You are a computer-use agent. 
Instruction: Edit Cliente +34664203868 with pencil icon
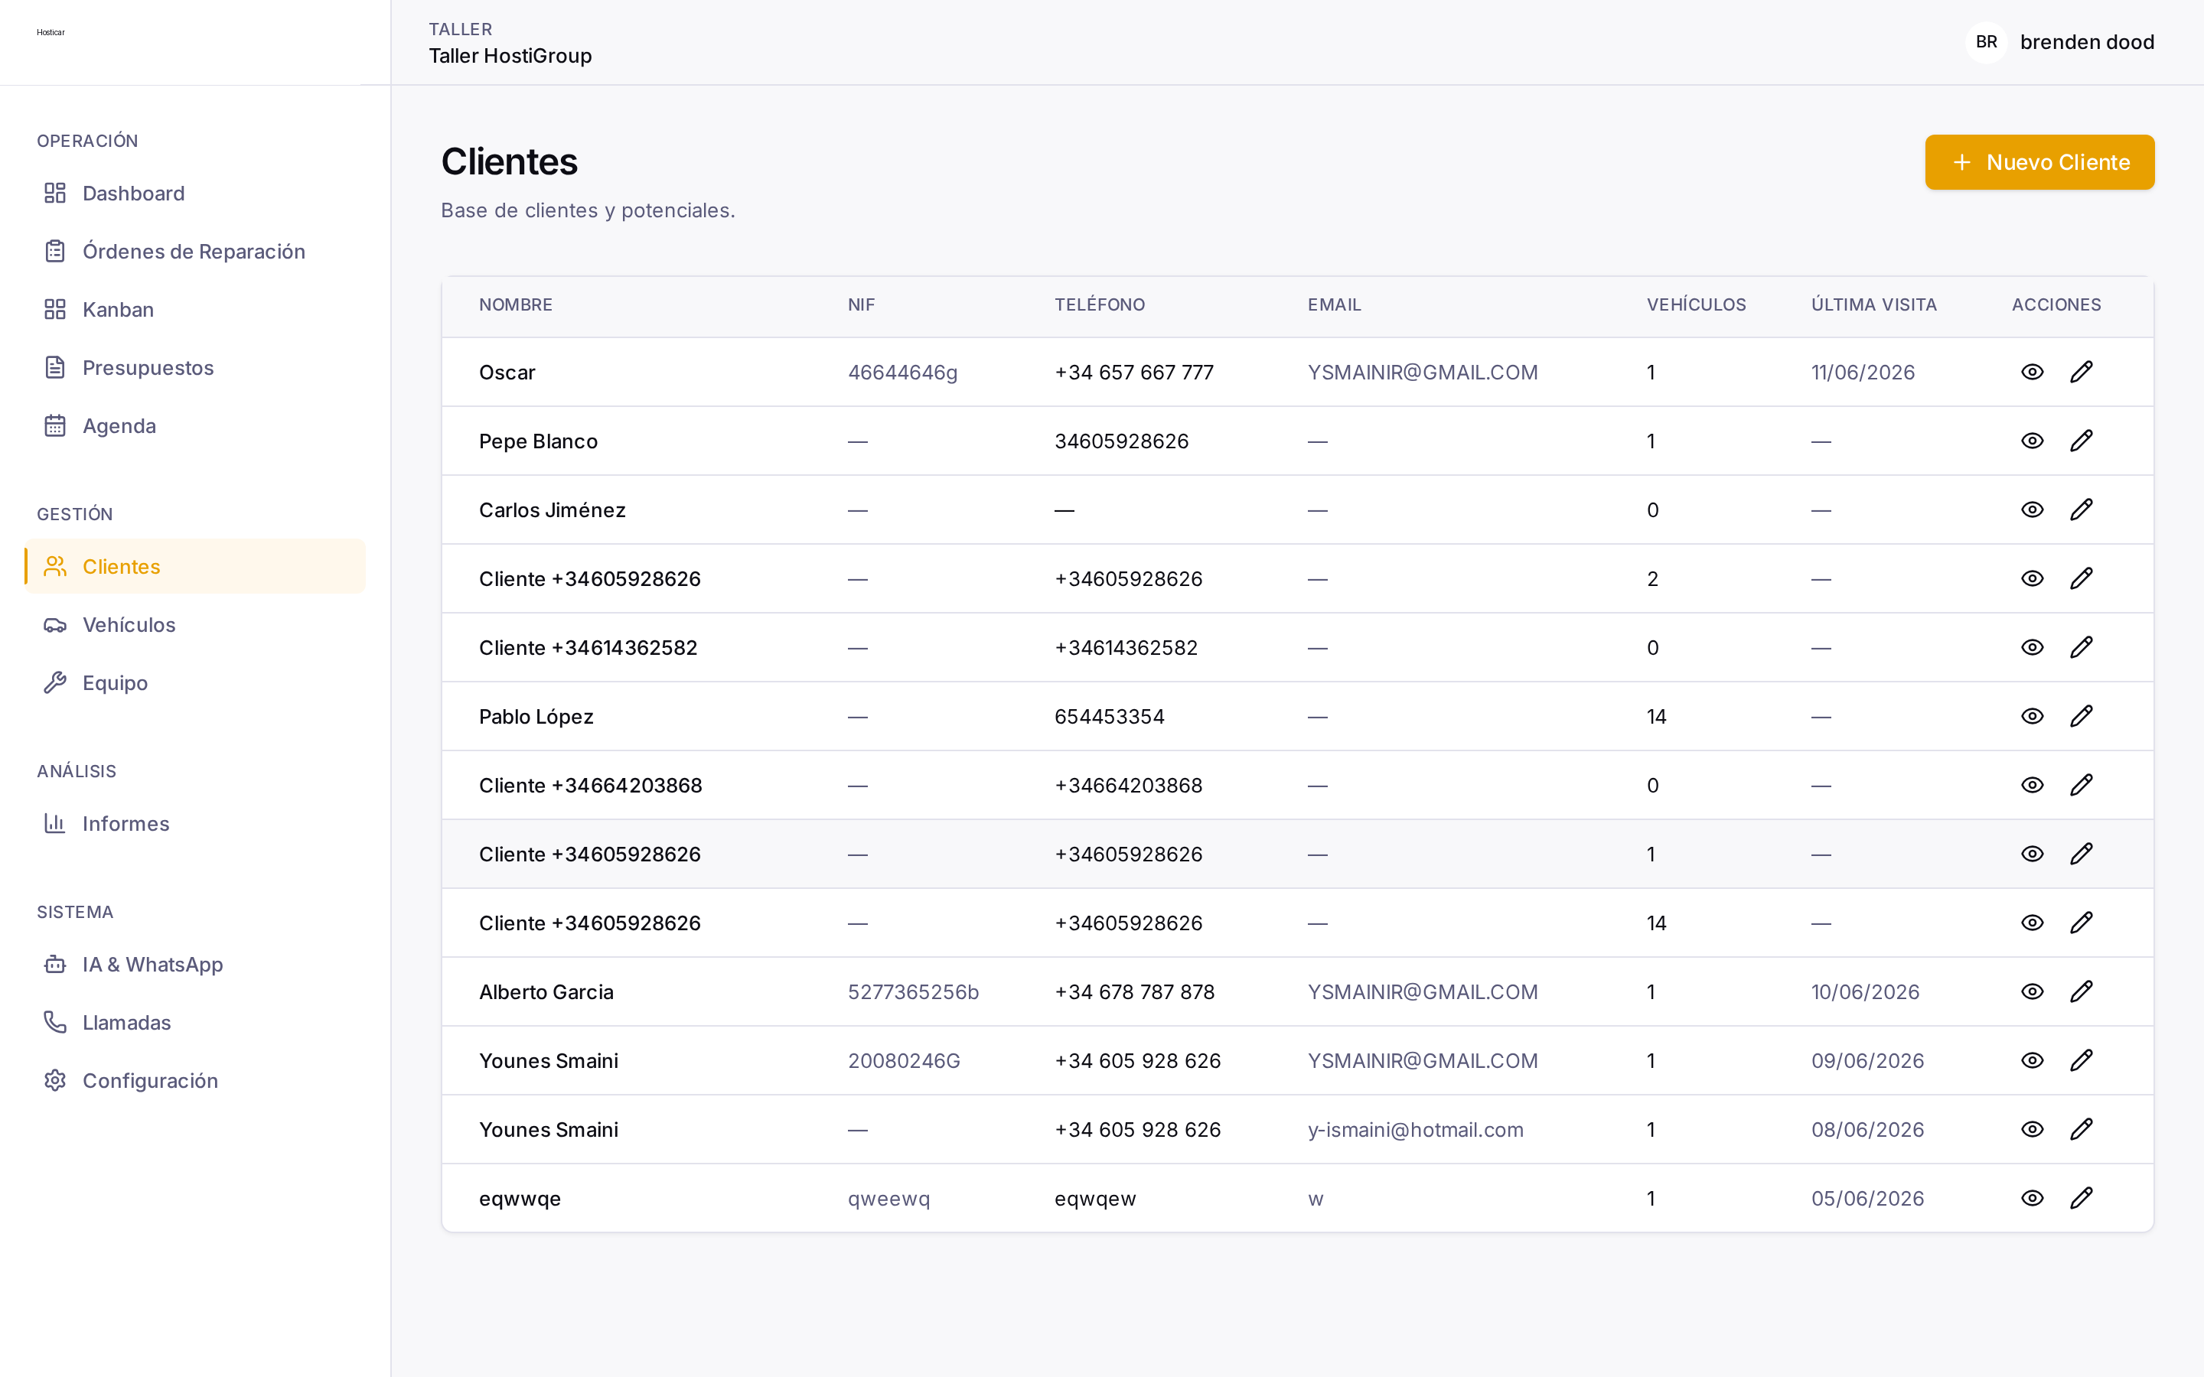2081,785
